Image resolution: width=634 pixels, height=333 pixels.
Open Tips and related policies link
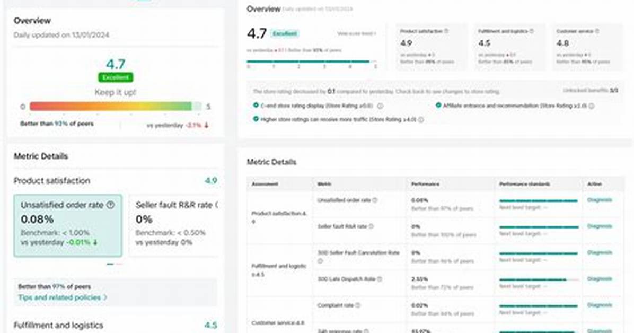pos(59,297)
